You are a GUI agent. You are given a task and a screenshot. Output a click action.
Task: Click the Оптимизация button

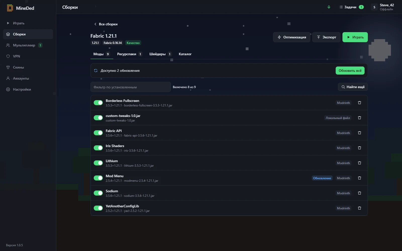point(292,37)
